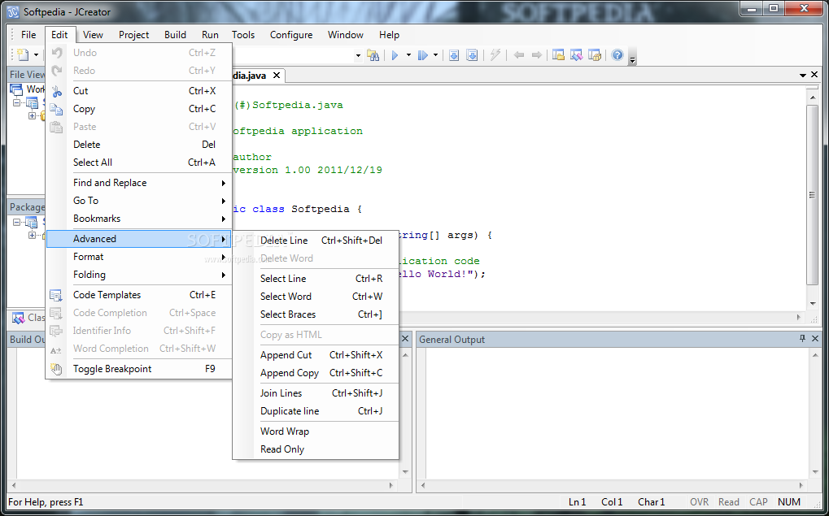Open the Format submenu

click(x=139, y=257)
